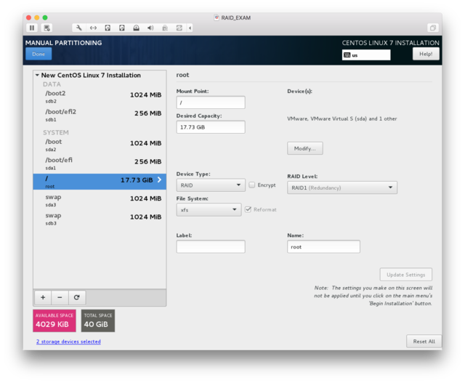Click the Modify... devices button

tap(305, 148)
